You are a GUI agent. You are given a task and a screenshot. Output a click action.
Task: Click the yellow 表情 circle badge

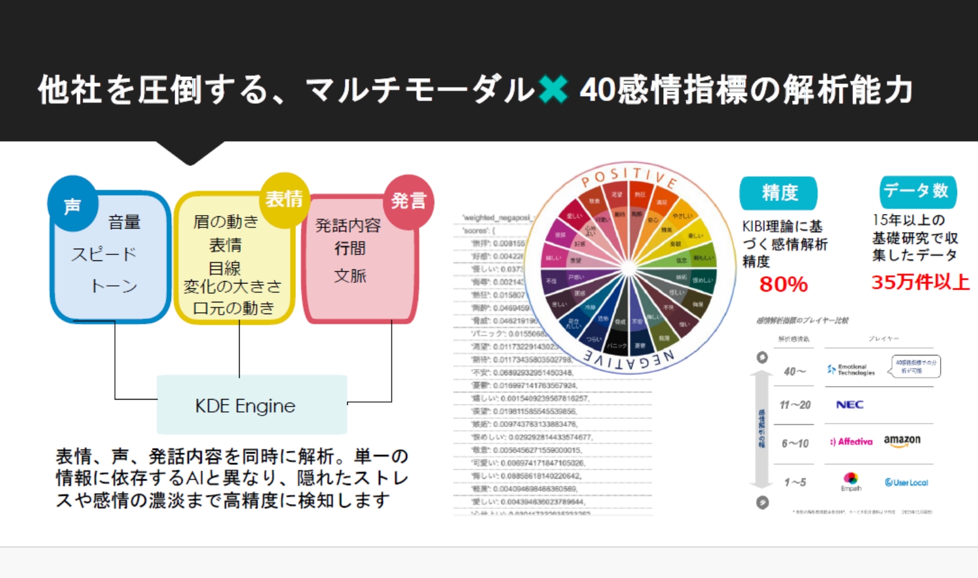[284, 199]
